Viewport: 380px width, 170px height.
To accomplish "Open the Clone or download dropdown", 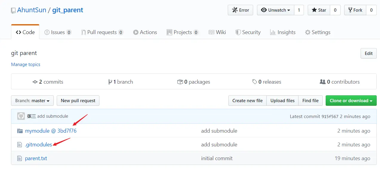I will (351, 101).
